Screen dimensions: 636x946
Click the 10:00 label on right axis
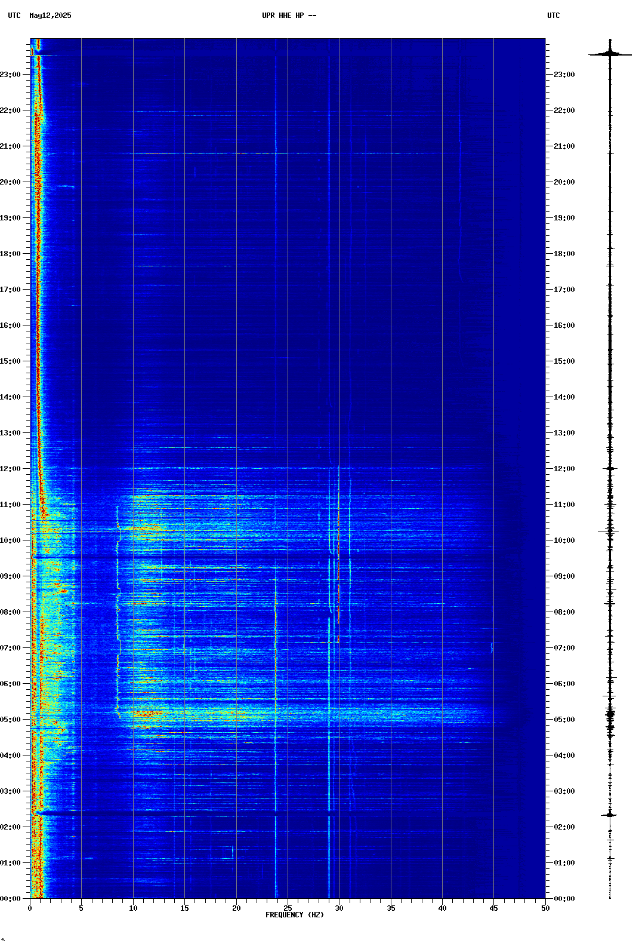(564, 540)
